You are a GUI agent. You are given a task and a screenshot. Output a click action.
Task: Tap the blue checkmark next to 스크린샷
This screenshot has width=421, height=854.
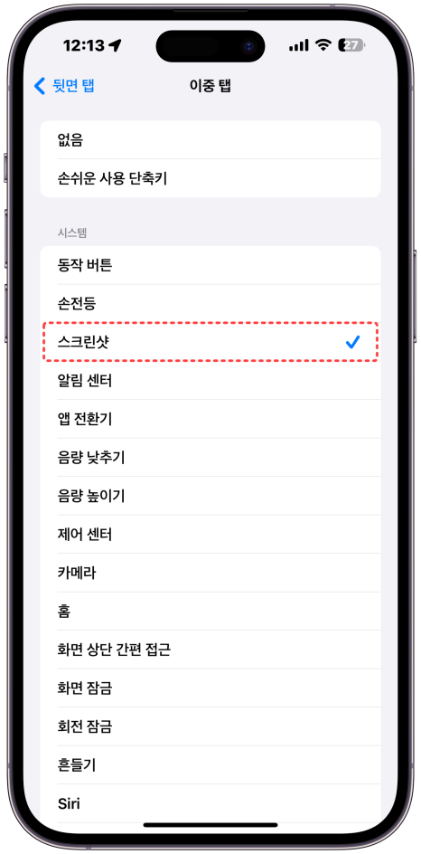[353, 341]
